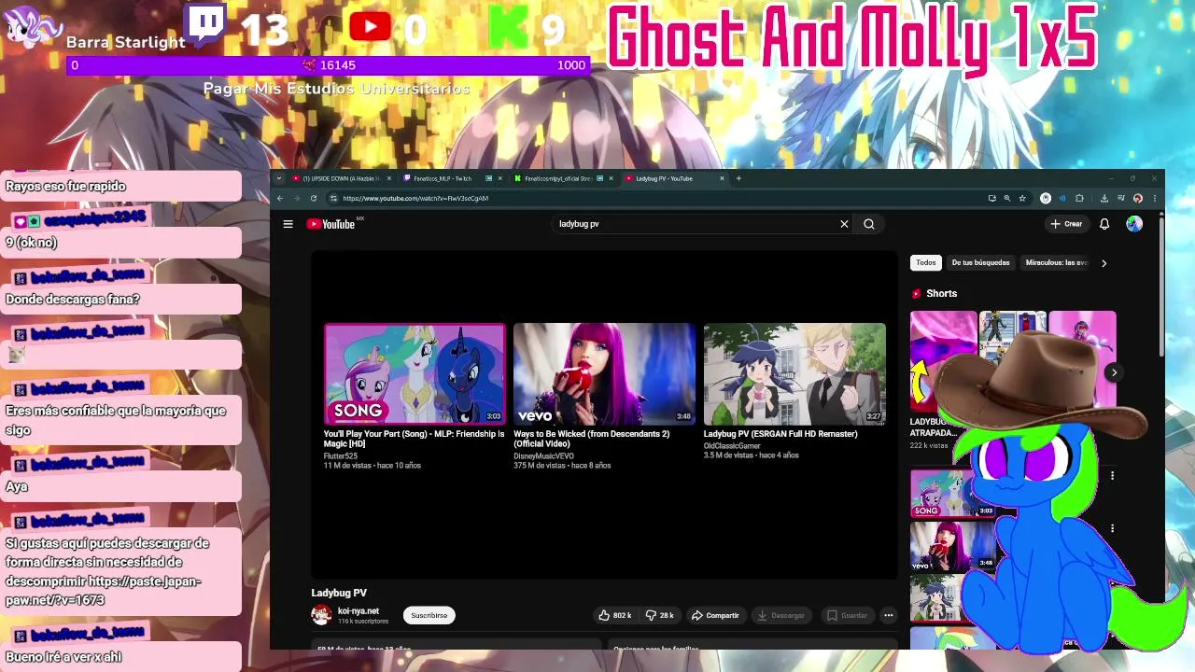The height and width of the screenshot is (672, 1195).
Task: Show more filter chips with right chevron
Action: click(x=1104, y=263)
